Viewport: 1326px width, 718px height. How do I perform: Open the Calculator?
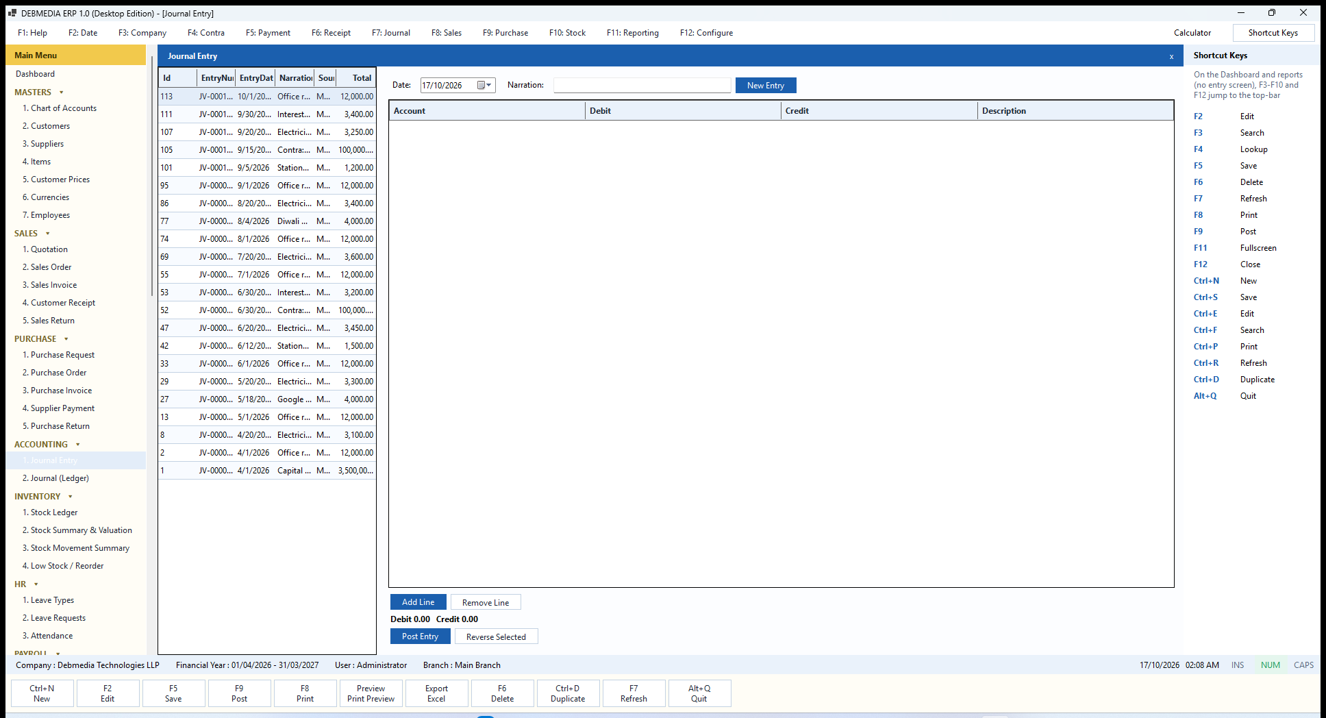point(1192,33)
